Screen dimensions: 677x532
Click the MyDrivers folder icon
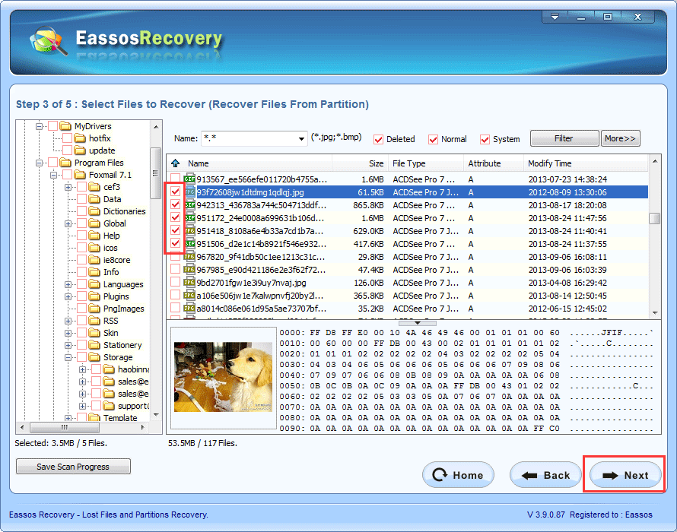pos(65,126)
